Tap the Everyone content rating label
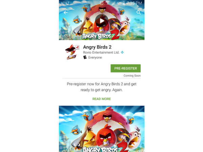 [95, 57]
